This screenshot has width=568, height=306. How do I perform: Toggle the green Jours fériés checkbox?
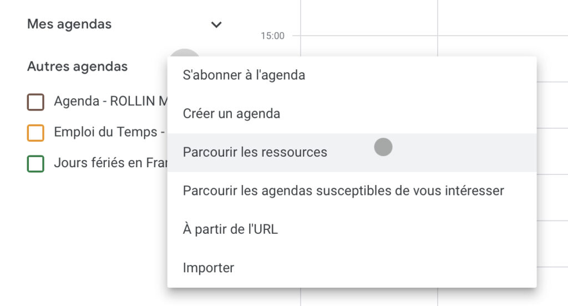point(35,164)
